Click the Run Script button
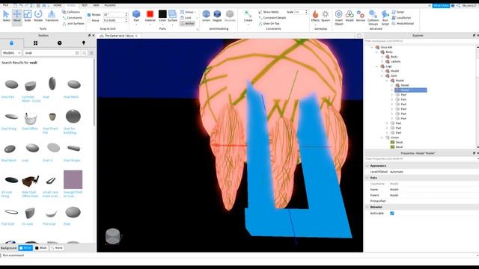The width and height of the screenshot is (479, 269). click(385, 18)
